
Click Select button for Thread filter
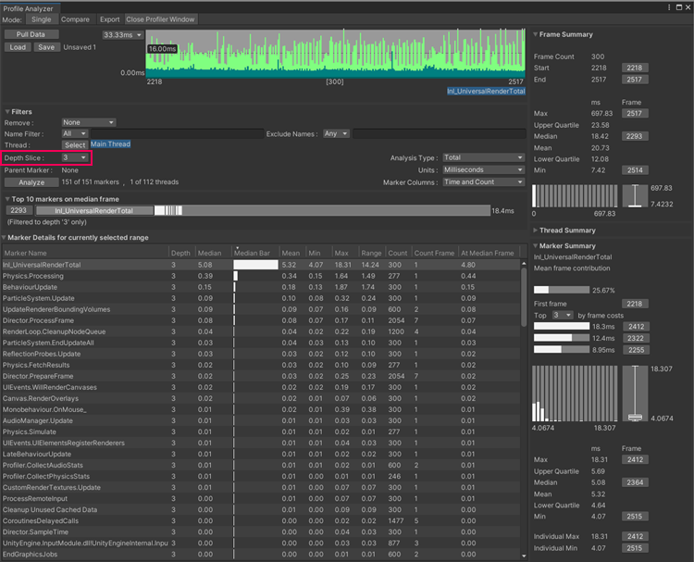pos(74,144)
